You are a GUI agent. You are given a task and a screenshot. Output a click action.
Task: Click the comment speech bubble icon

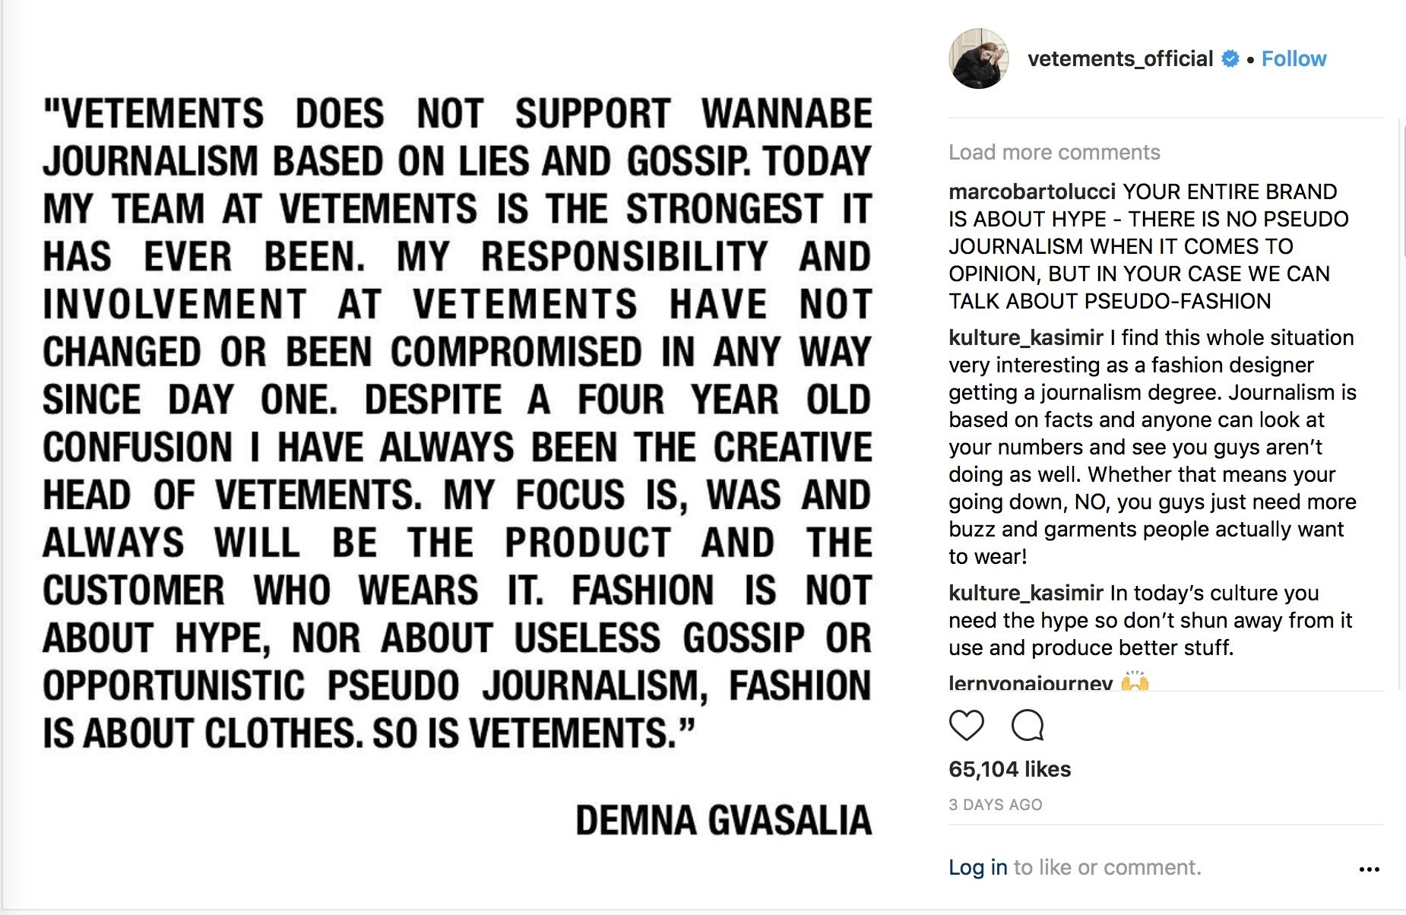[x=1028, y=726]
